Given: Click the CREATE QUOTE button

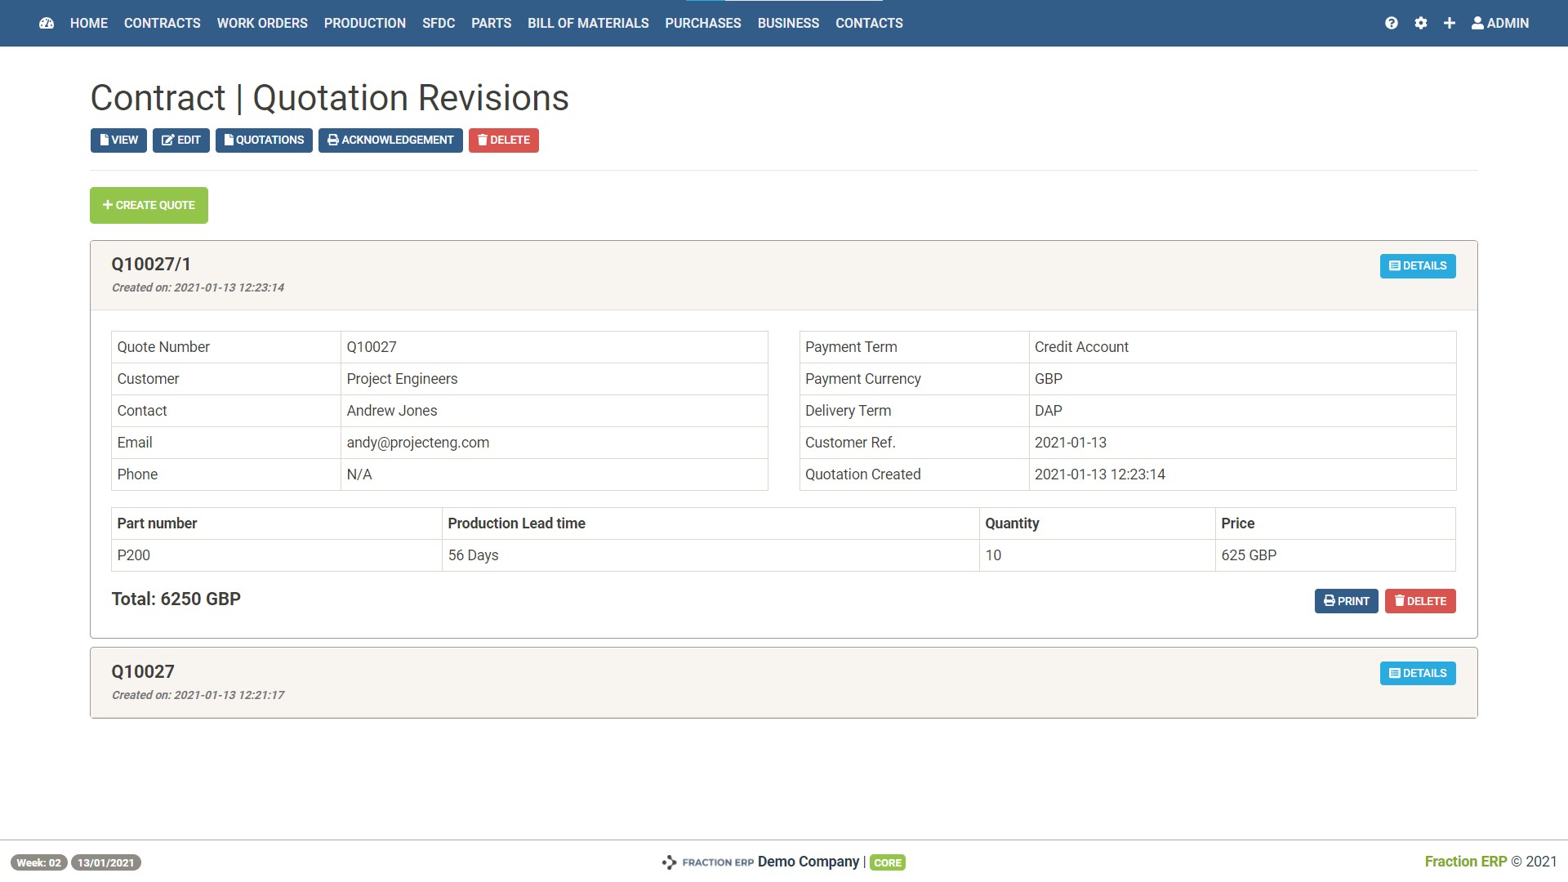Looking at the screenshot, I should click(149, 205).
